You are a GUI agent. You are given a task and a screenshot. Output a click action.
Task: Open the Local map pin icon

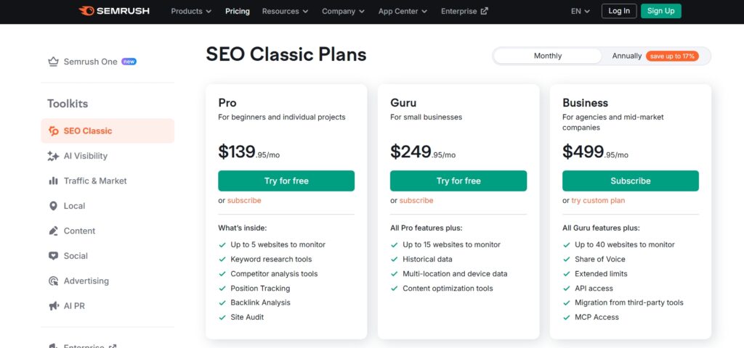53,206
